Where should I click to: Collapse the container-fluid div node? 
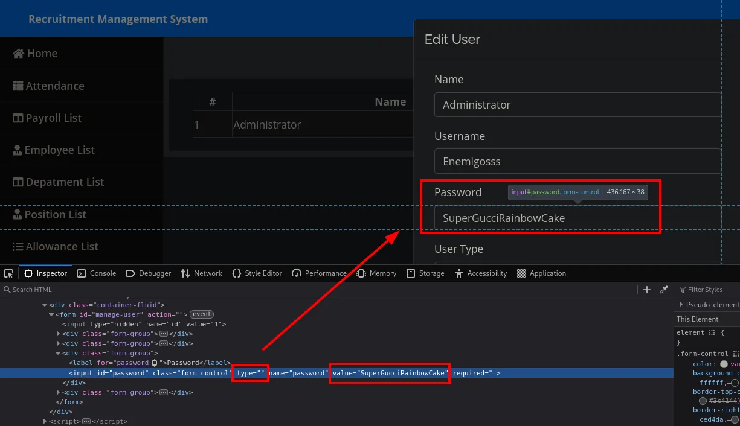coord(45,305)
